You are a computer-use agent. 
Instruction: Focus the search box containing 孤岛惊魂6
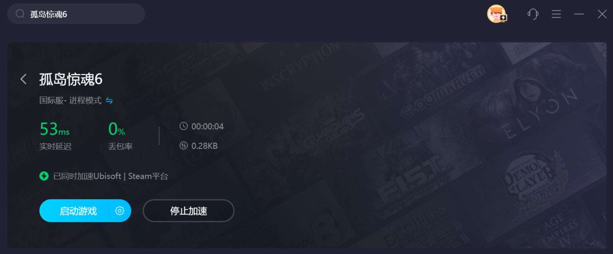point(76,14)
